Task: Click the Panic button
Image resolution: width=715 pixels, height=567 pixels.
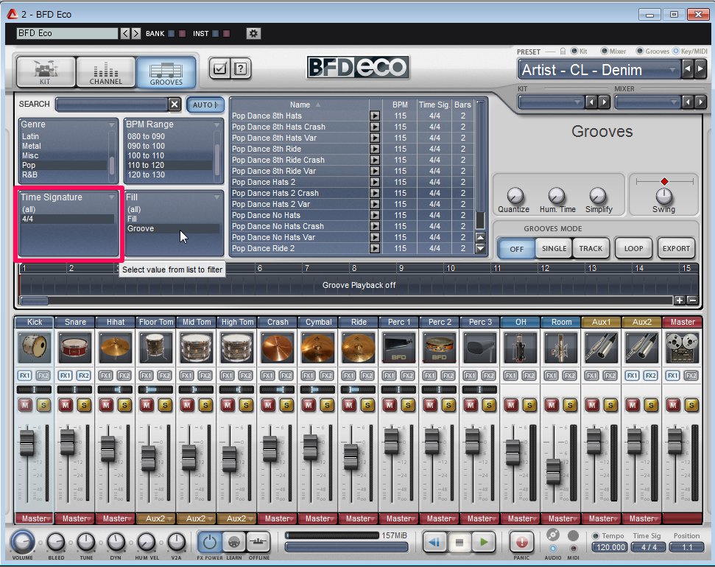Action: click(x=521, y=543)
